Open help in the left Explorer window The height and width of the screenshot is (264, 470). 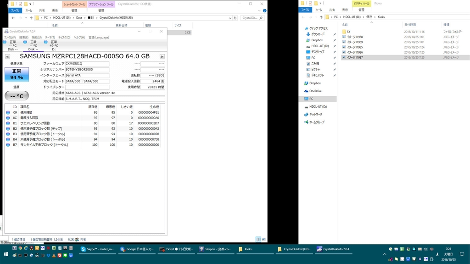pyautogui.click(x=265, y=11)
